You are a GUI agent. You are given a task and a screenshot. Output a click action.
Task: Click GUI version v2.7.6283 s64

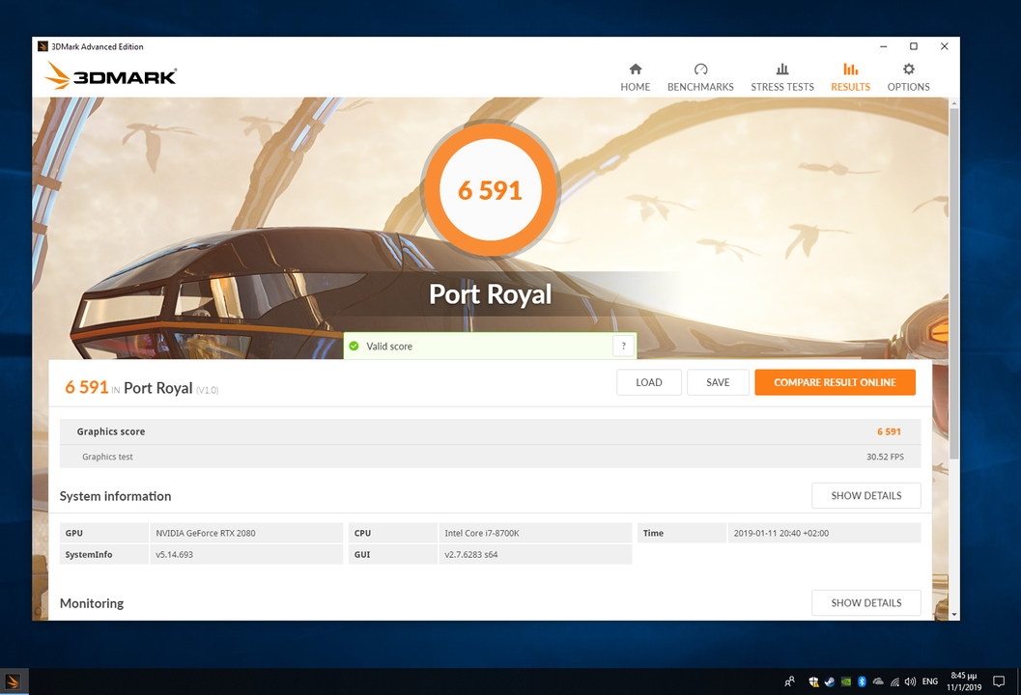(470, 554)
